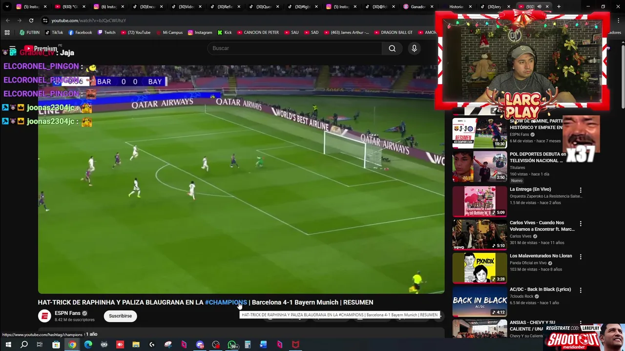Open 3-3 Resumen video thumbnail with 10:30
The image size is (625, 351).
coord(479,133)
